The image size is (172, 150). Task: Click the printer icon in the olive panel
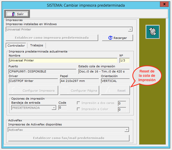[x=153, y=32]
